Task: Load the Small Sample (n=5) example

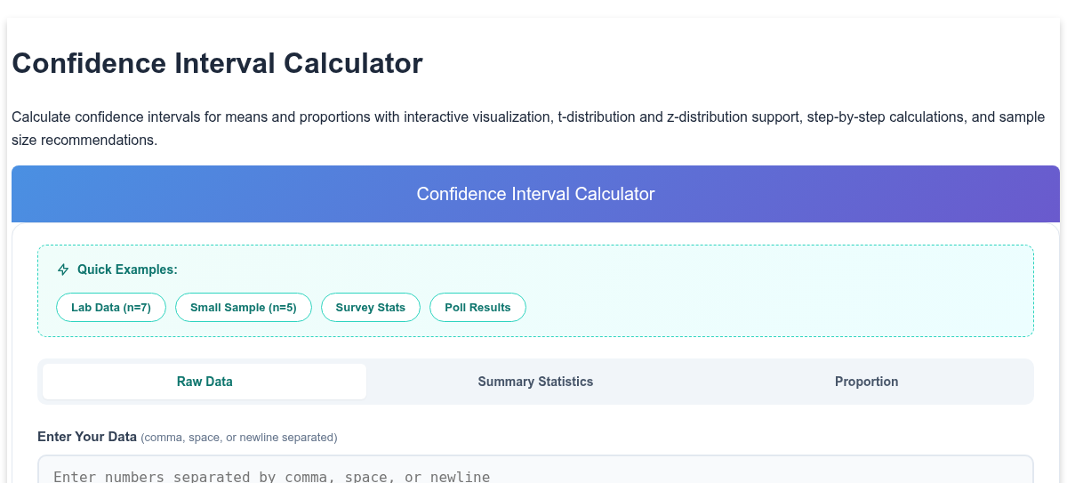Action: tap(243, 308)
